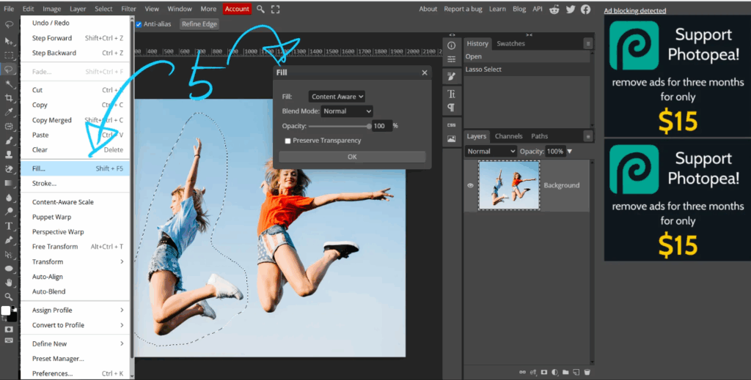Create a new folder in Layers
The image size is (751, 380).
pos(565,372)
